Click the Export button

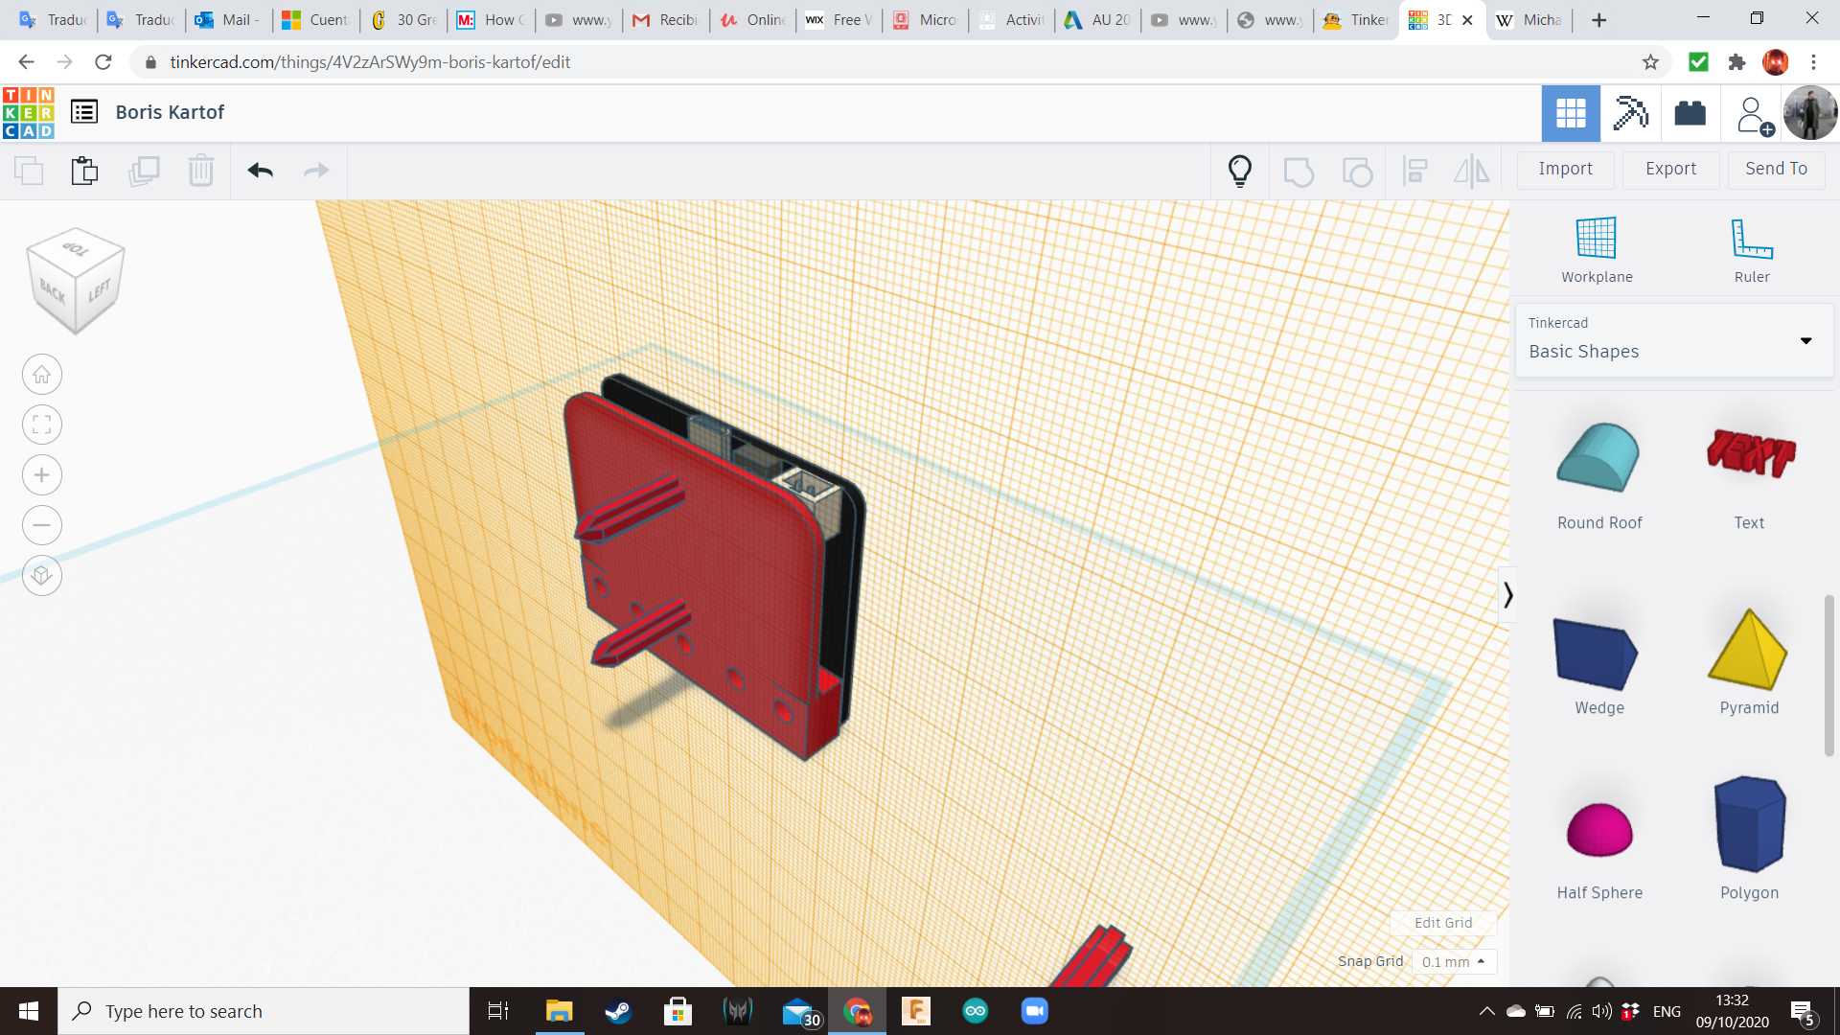click(1670, 169)
